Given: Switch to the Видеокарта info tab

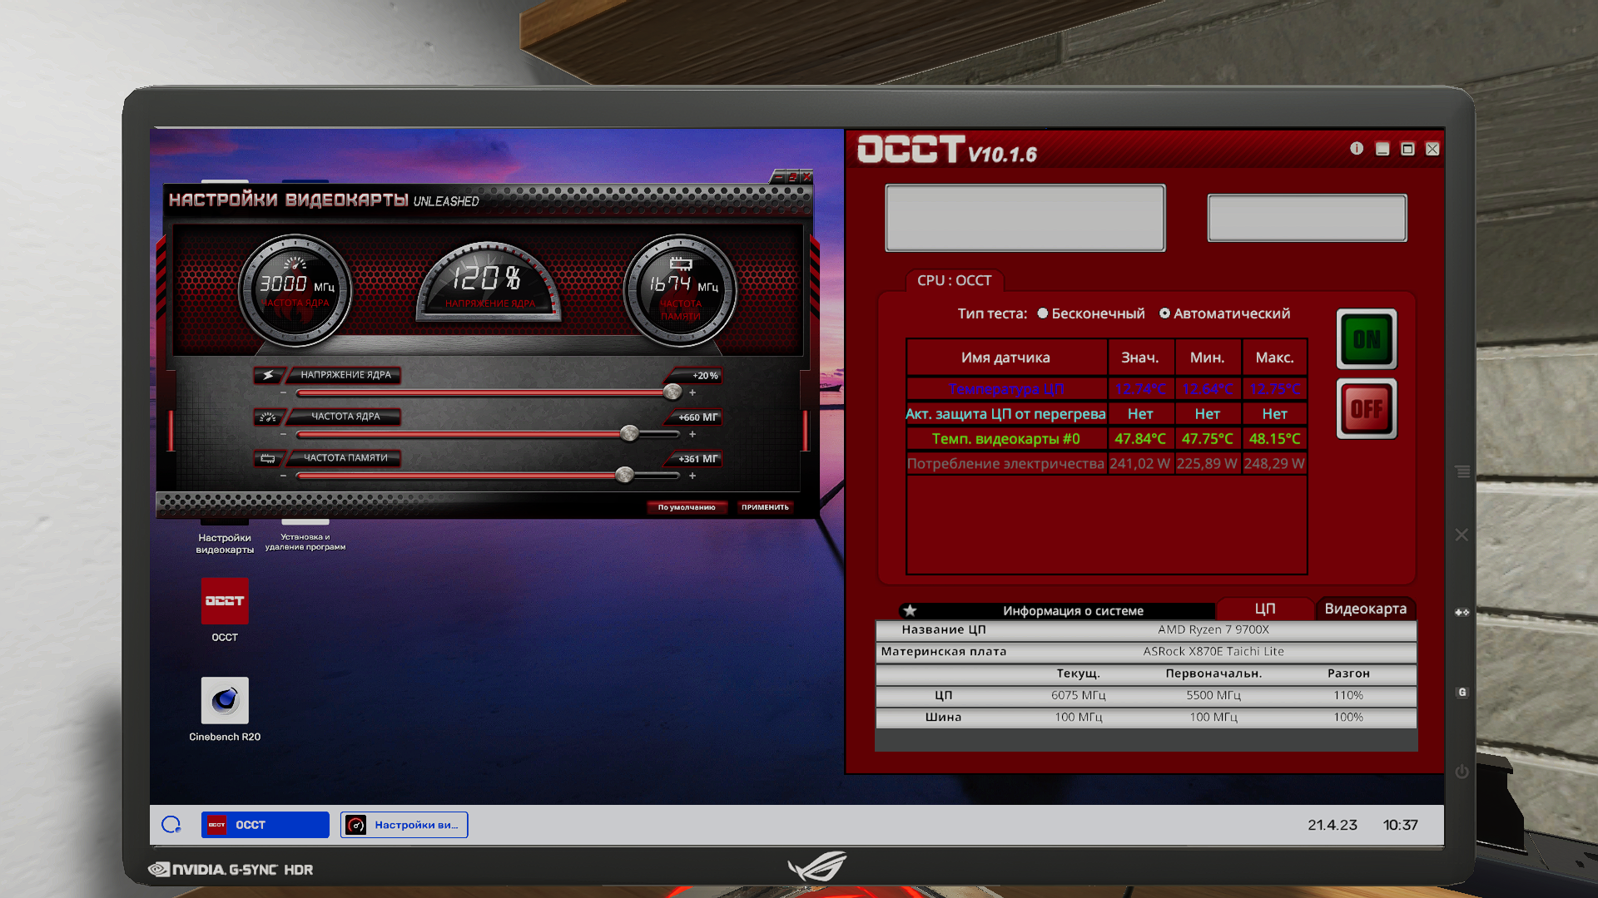Looking at the screenshot, I should 1365,609.
